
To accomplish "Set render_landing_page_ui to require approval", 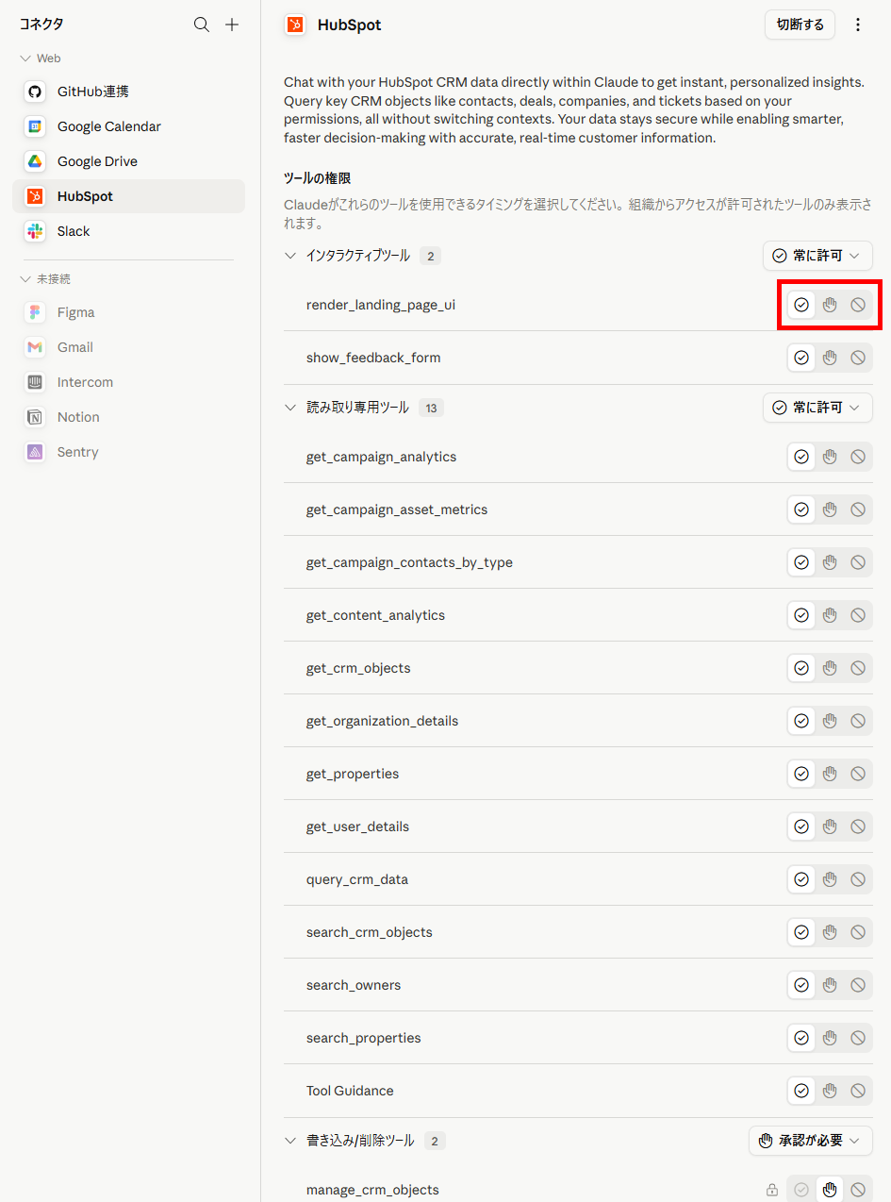I will click(830, 305).
